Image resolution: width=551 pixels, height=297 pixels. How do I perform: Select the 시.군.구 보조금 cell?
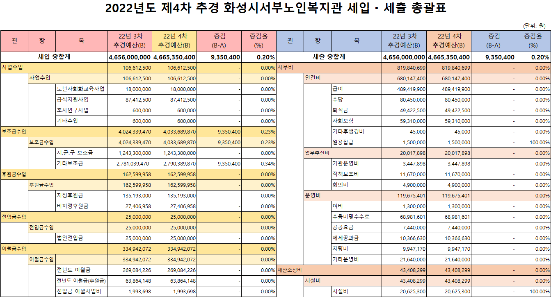(x=75, y=153)
